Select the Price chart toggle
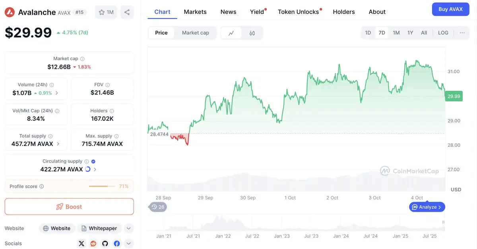The width and height of the screenshot is (477, 249). coord(161,33)
